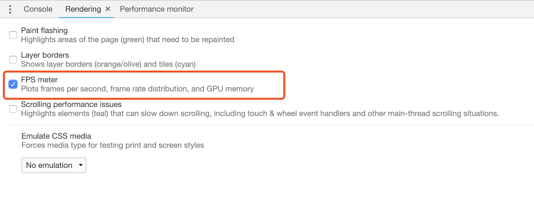Select the Rendering tab label
The width and height of the screenshot is (534, 210).
tap(83, 9)
